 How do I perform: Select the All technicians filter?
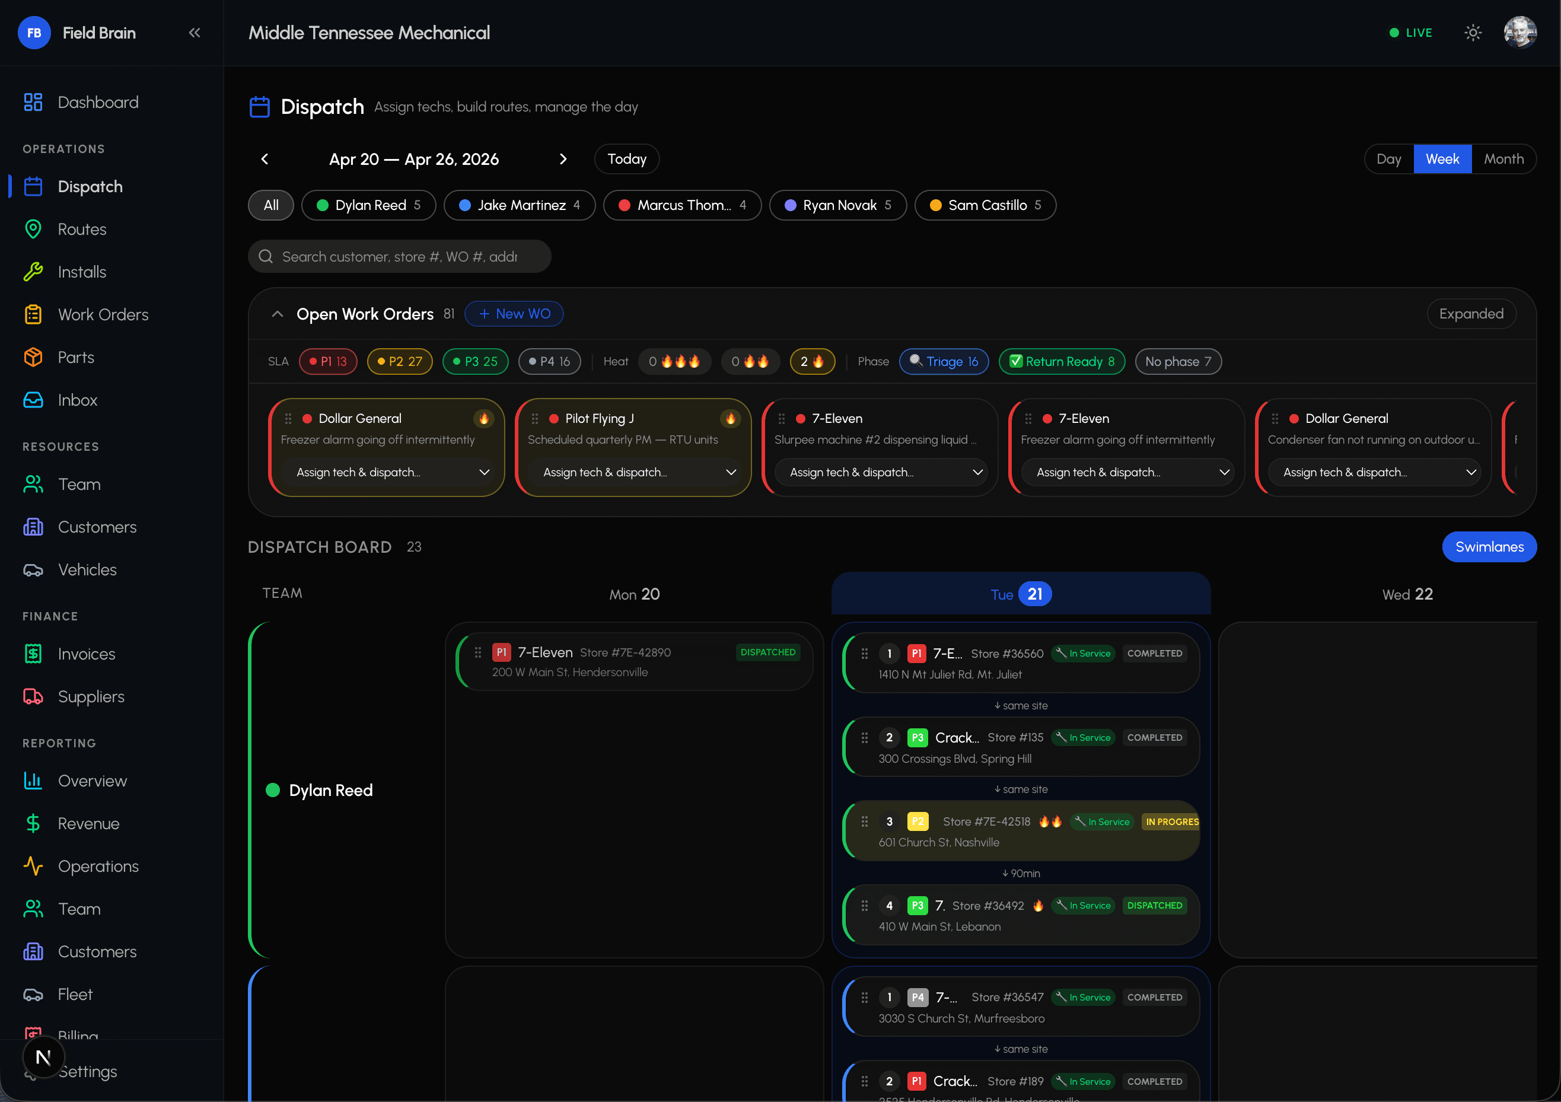pos(271,205)
